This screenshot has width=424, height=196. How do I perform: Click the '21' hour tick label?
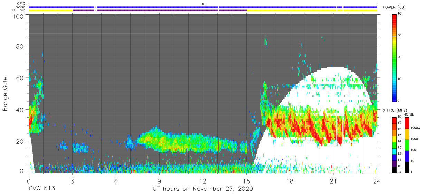[x=334, y=181]
